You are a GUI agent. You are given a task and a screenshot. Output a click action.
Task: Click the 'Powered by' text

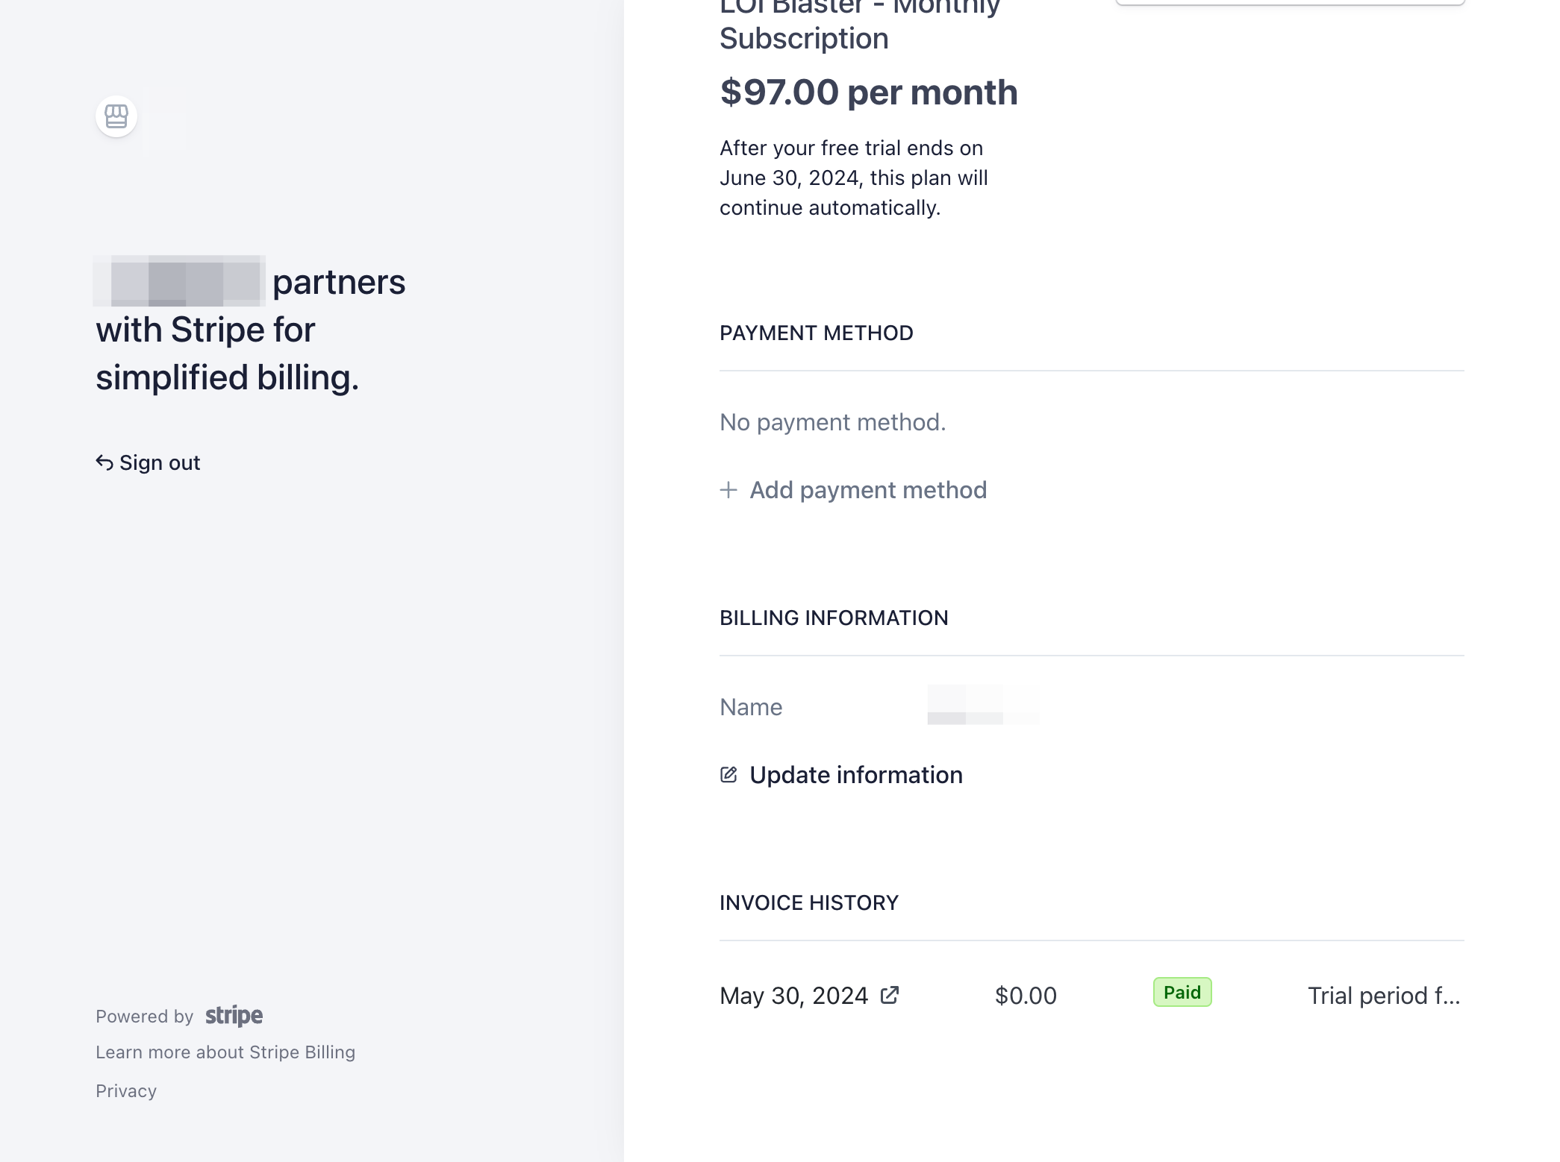[x=145, y=1017]
